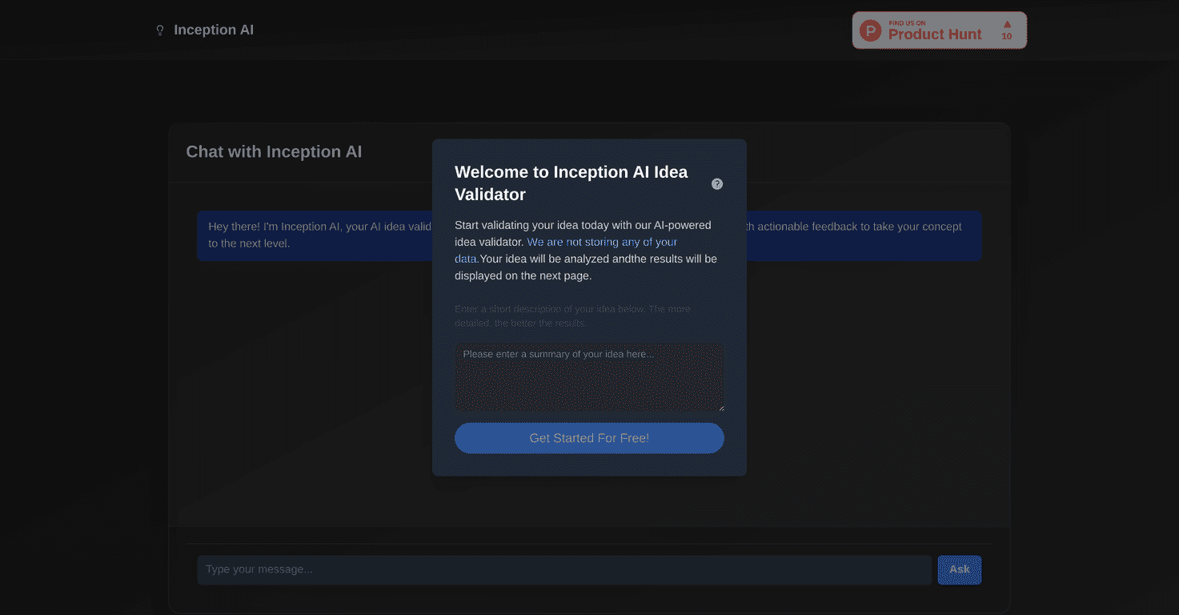Click the Welcome to Inception AI Idea Validator title
The image size is (1179, 615).
coord(571,183)
